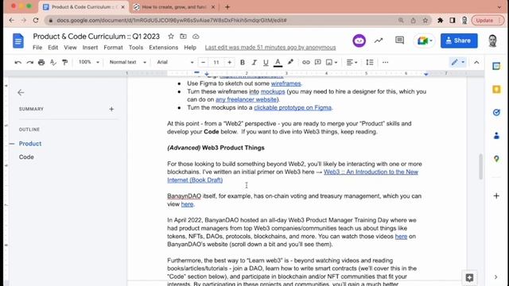
Task: Open the comment history
Action: click(399, 41)
